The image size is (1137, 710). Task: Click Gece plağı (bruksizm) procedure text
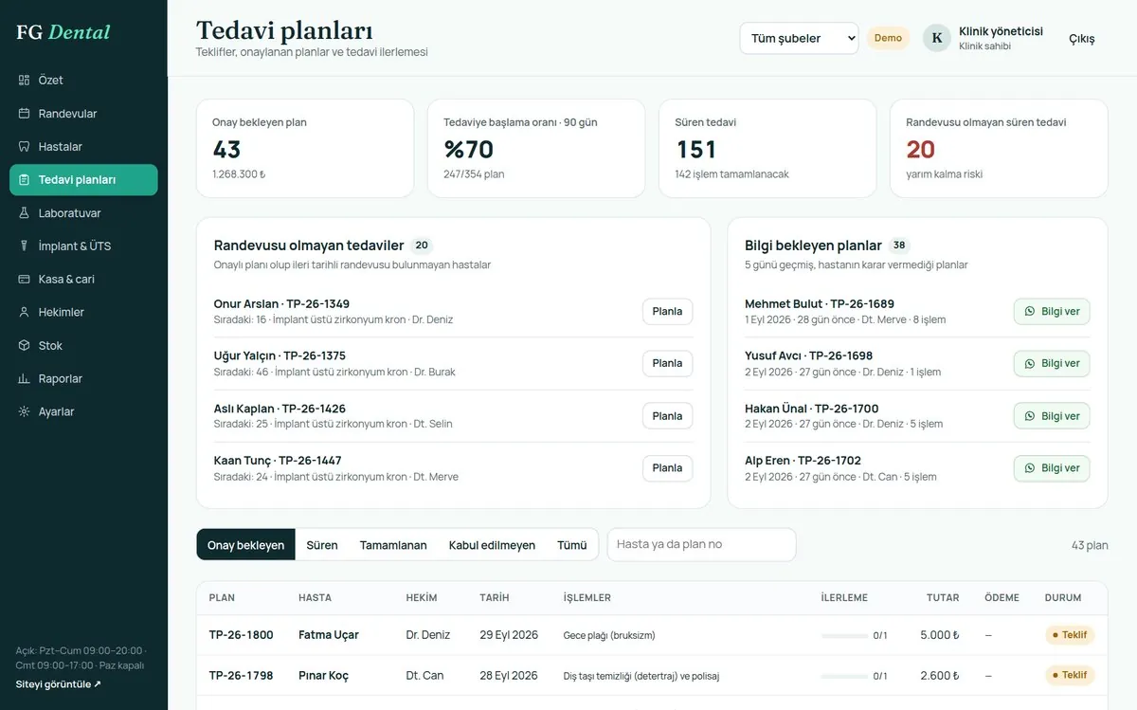(x=609, y=635)
